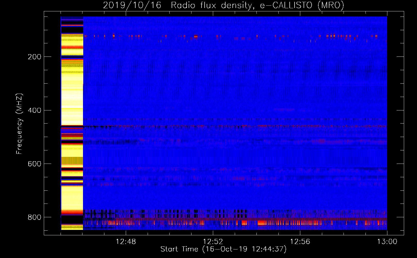Click the bright red burst near 12:54 at 820 MHz
This screenshot has width=417, height=258.
[x=262, y=222]
